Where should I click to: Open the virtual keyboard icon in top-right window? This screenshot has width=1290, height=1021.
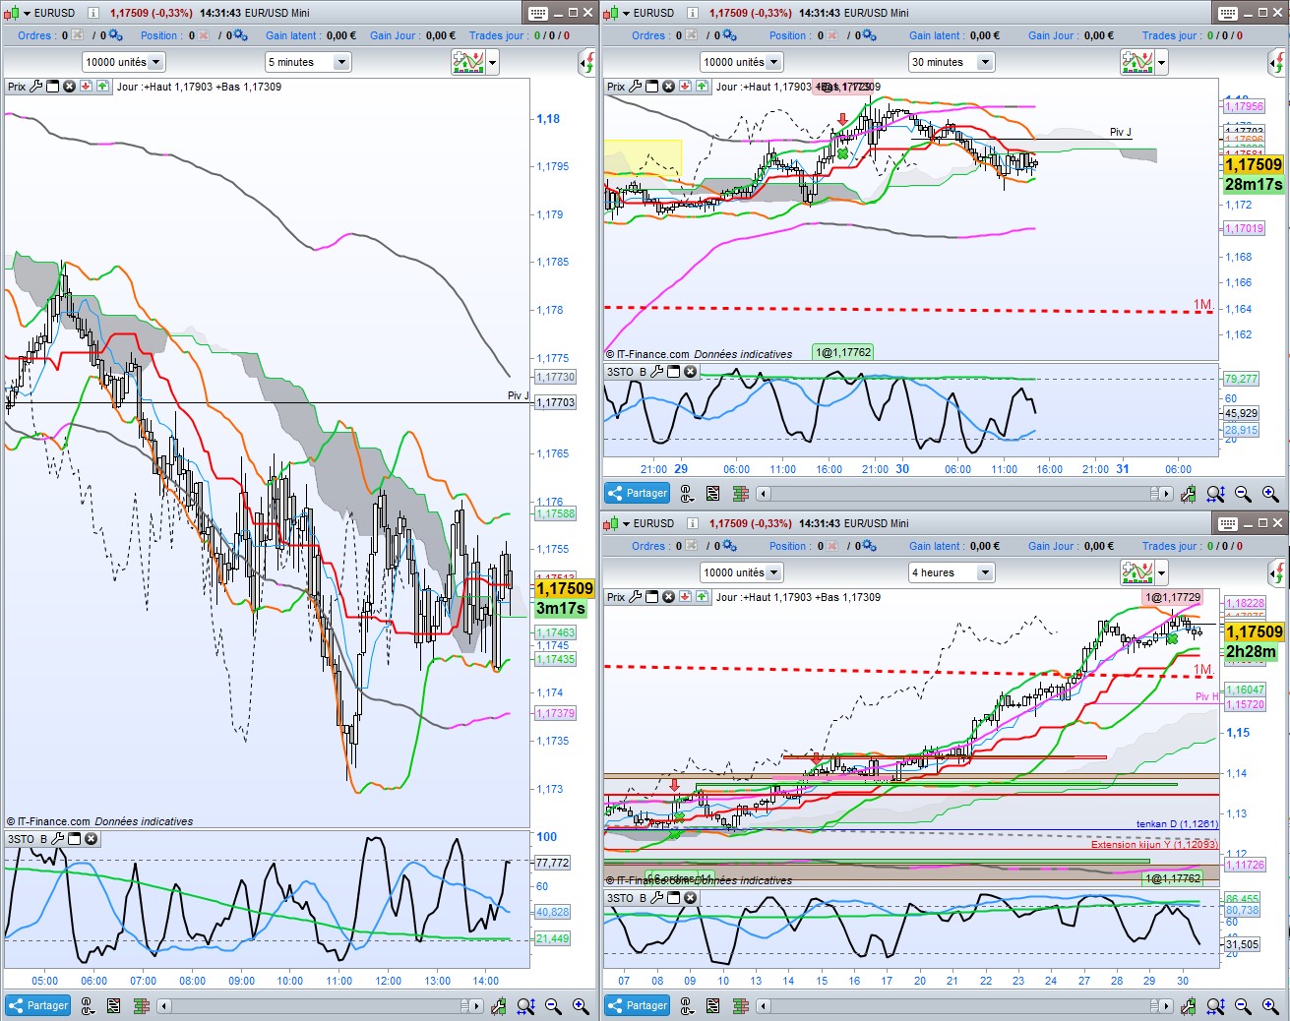coord(1227,13)
